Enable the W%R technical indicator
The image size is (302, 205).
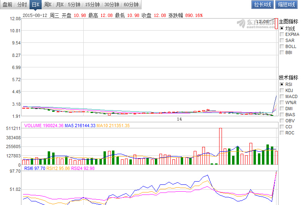click(282, 103)
